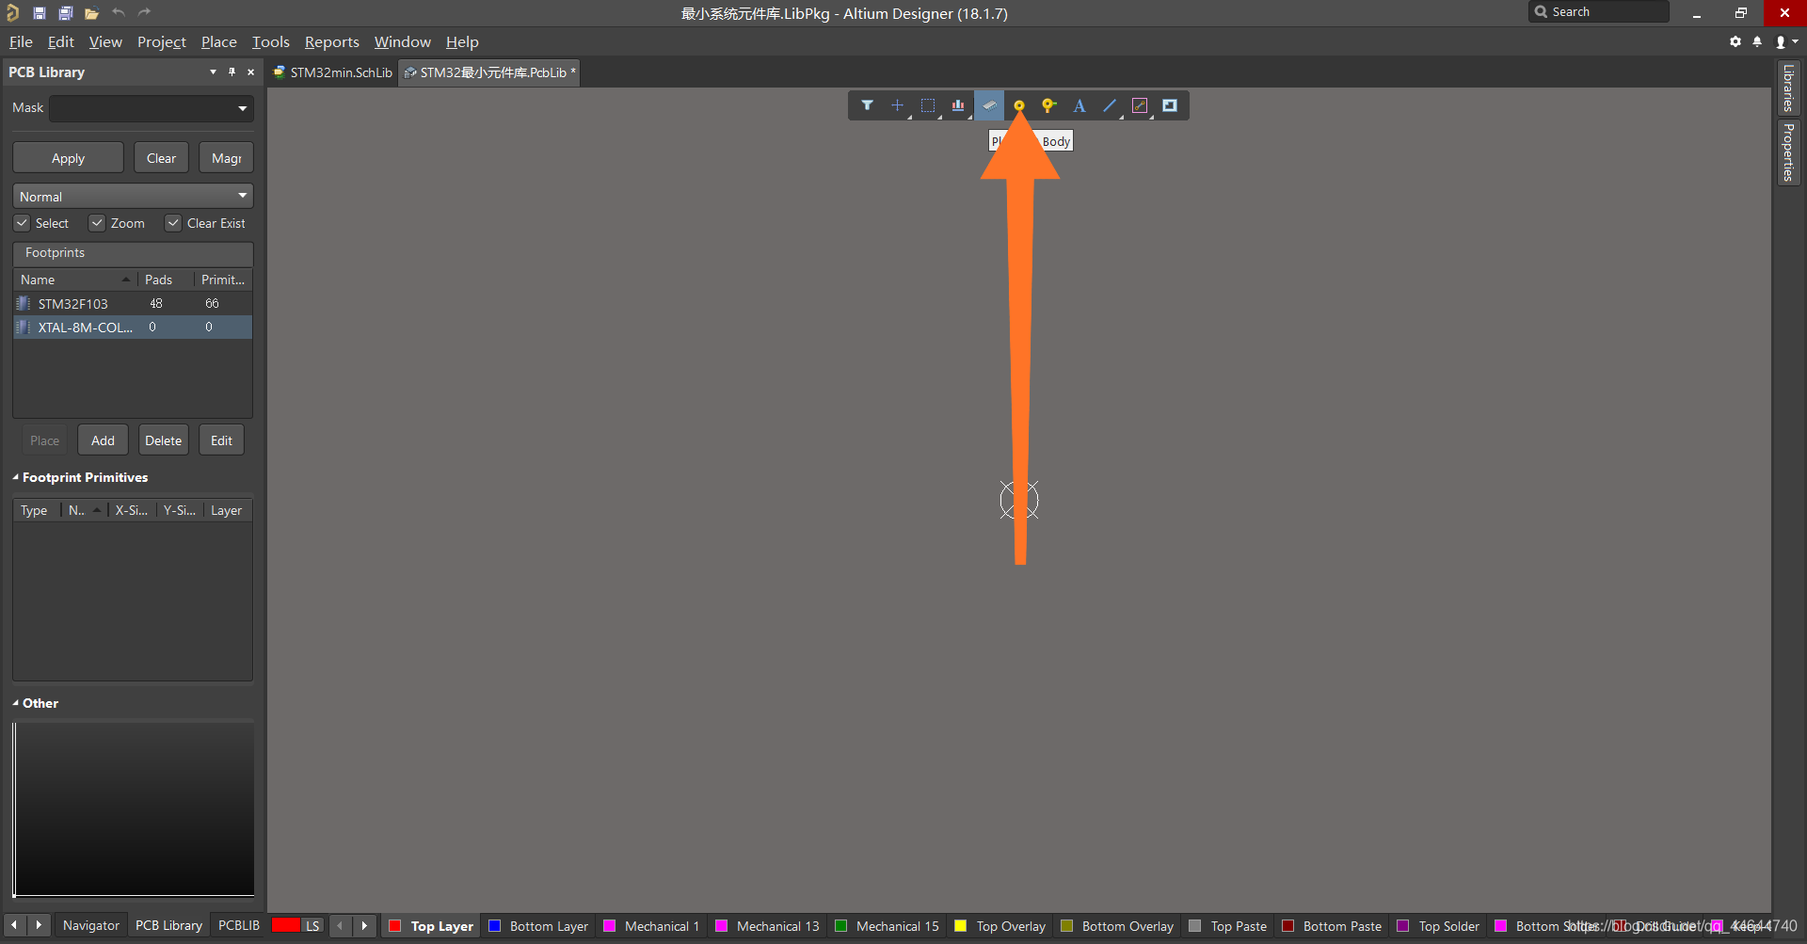Screen dimensions: 1807x944
Task: Open the selection filter tool
Action: point(867,105)
